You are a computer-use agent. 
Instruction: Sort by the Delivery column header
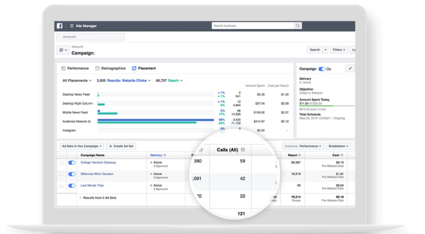[x=156, y=155]
